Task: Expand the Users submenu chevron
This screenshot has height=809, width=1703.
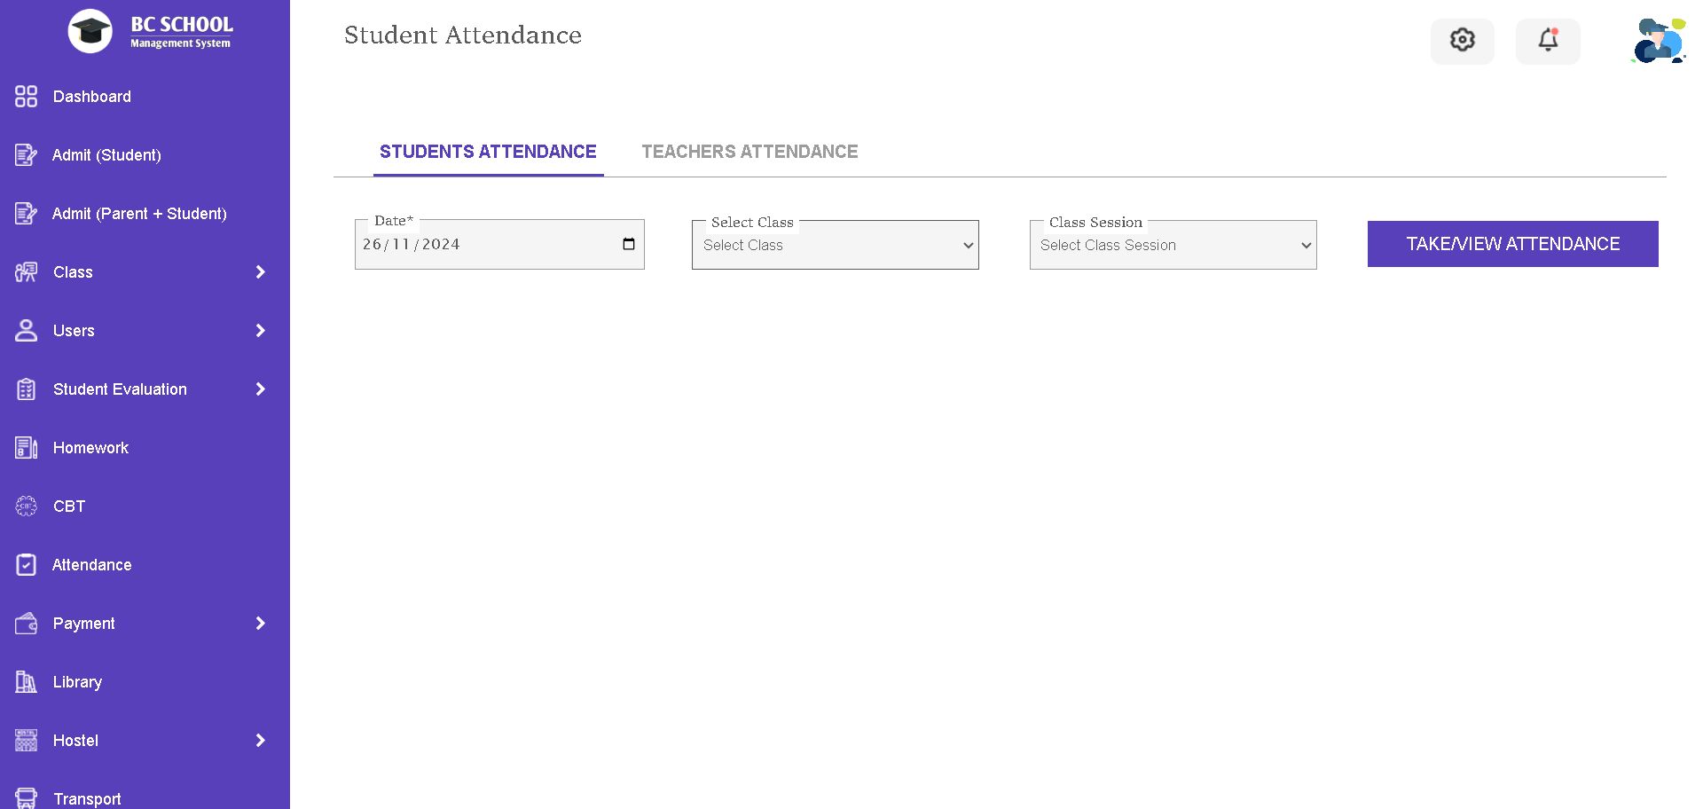Action: [260, 331]
